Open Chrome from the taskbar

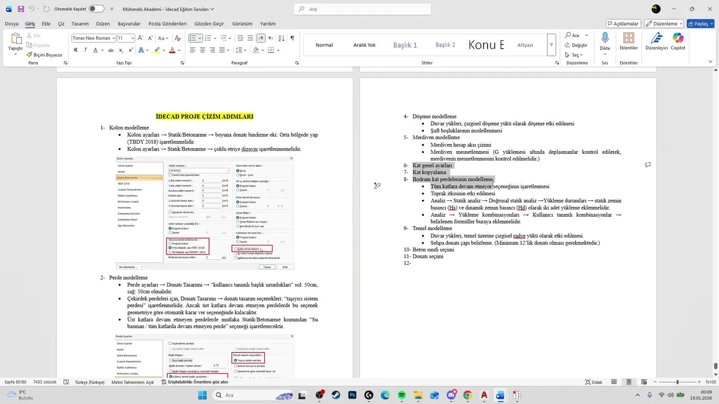point(467,395)
